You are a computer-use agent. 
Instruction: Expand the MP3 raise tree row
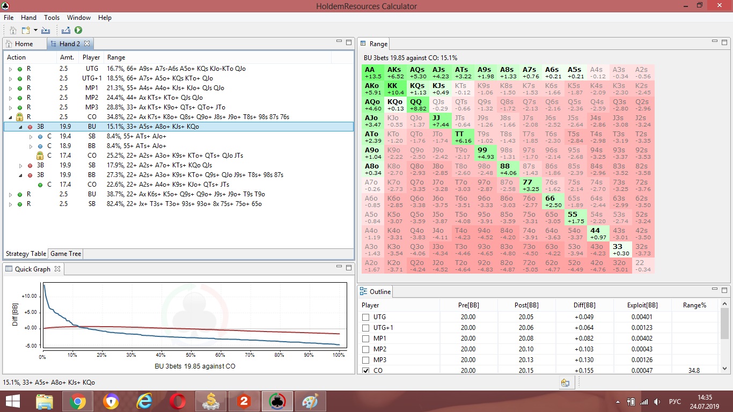(10, 107)
